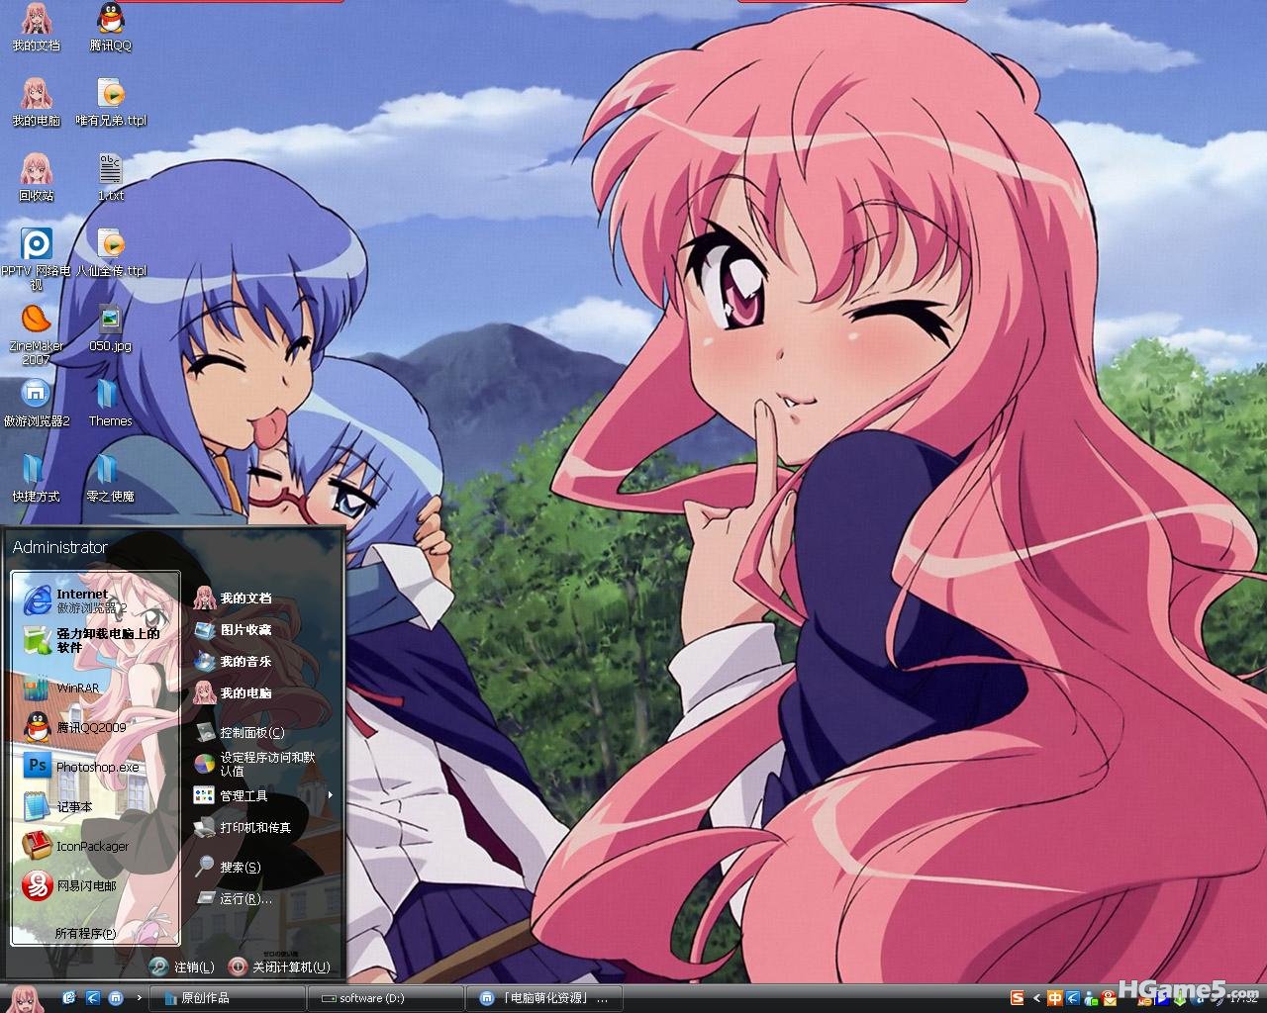1267x1013 pixels.
Task: Open 记事本 Notepad in Start menu
Action: click(x=95, y=806)
